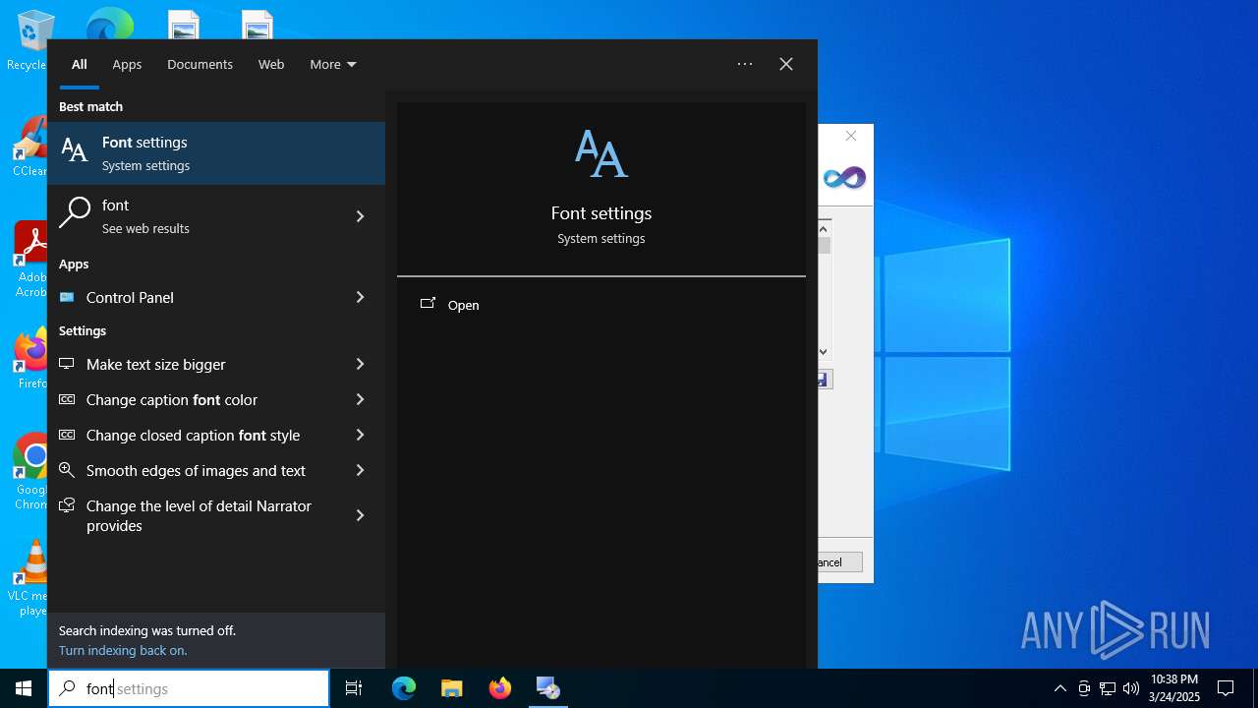Close the background dialog window
Viewport: 1258px width, 708px height.
click(851, 136)
